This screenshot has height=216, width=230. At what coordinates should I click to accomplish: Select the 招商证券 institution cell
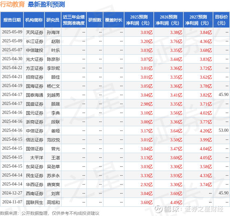(35, 77)
